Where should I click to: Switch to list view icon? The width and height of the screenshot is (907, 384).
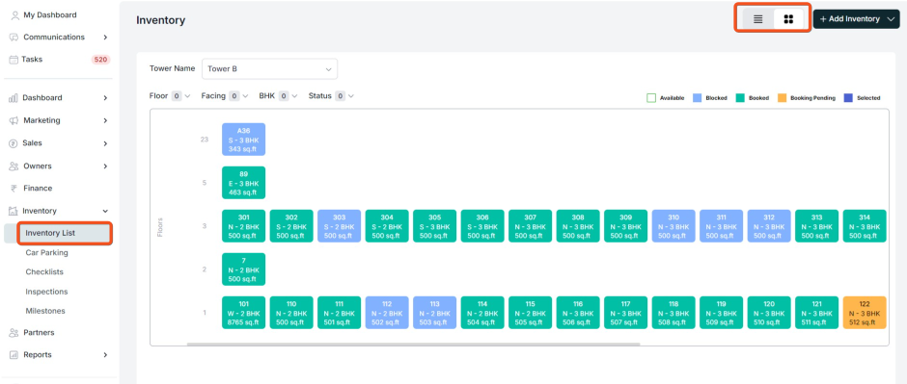click(x=757, y=19)
